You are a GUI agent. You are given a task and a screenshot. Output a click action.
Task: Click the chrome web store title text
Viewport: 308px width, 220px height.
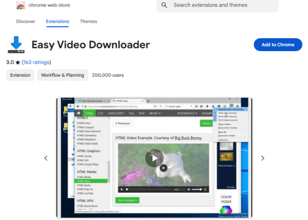tap(49, 5)
